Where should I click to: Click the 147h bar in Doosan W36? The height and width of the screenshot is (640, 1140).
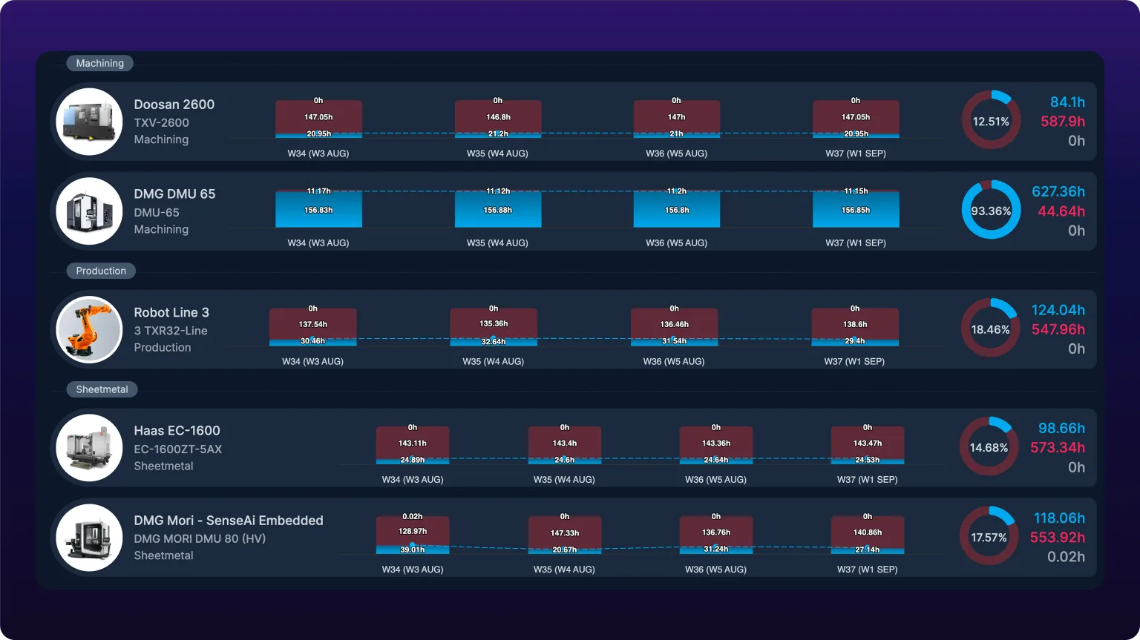677,117
